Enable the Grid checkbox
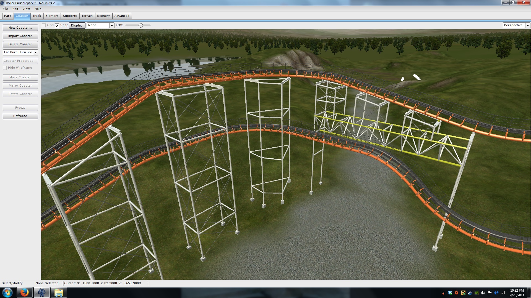This screenshot has height=298, width=531. coord(44,25)
